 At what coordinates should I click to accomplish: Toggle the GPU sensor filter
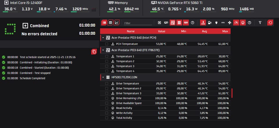[x=166, y=23]
